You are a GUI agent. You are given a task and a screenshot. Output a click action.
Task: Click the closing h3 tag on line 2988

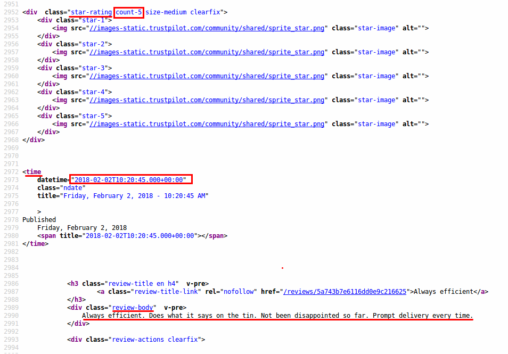tap(77, 300)
